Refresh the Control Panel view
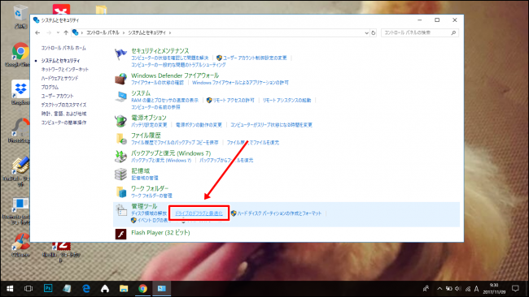529x297 pixels. 374,32
